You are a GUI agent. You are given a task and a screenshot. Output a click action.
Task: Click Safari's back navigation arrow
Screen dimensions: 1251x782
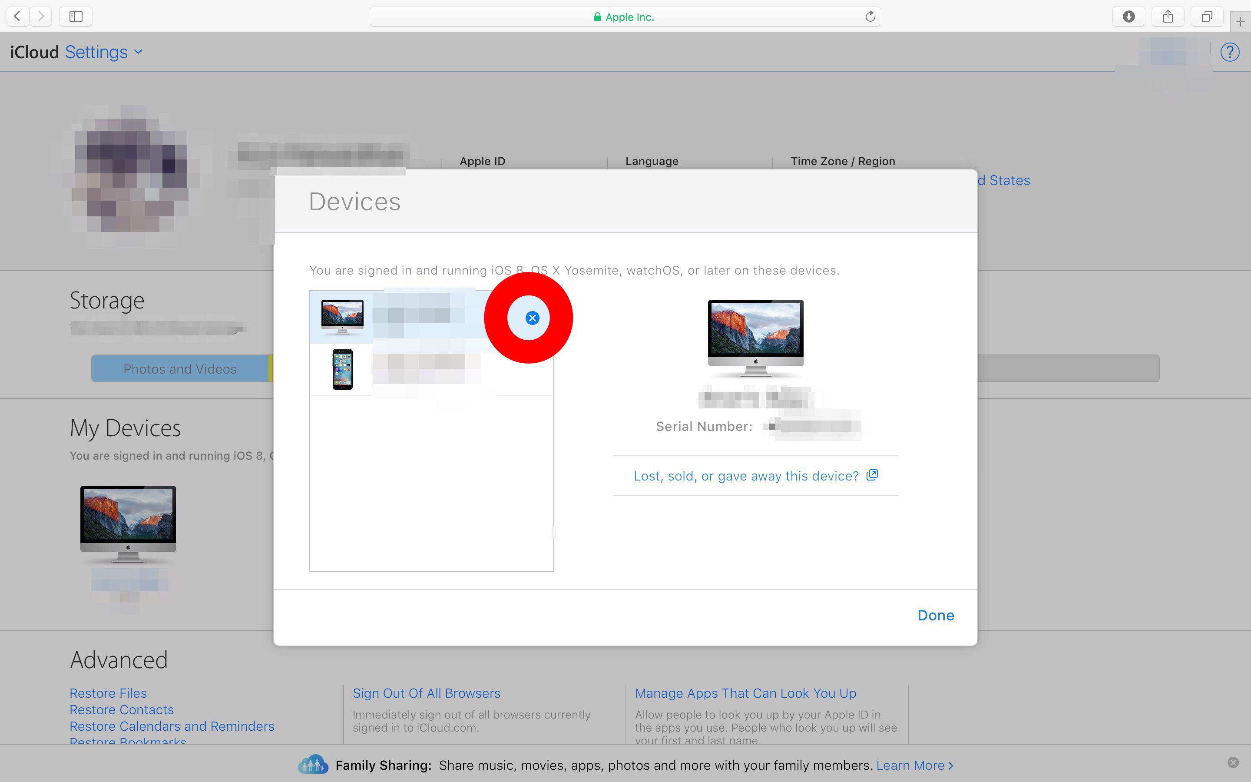(x=17, y=17)
